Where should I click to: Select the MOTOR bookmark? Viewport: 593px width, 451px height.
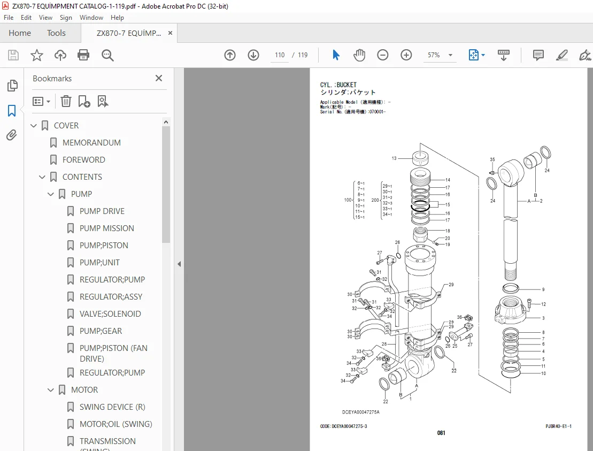click(84, 389)
